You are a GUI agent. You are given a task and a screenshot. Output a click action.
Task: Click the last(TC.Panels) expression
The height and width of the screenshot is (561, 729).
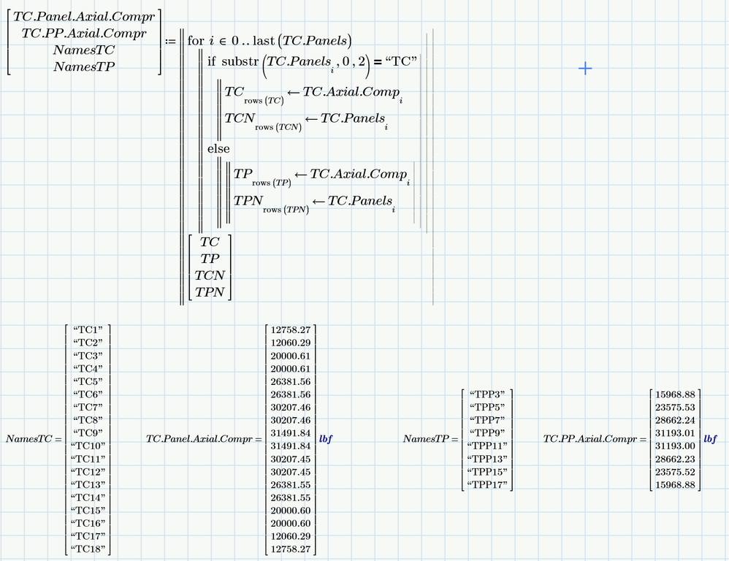302,41
